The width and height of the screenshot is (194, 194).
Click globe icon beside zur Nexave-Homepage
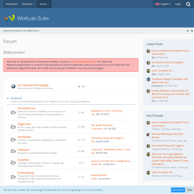(x=13, y=86)
